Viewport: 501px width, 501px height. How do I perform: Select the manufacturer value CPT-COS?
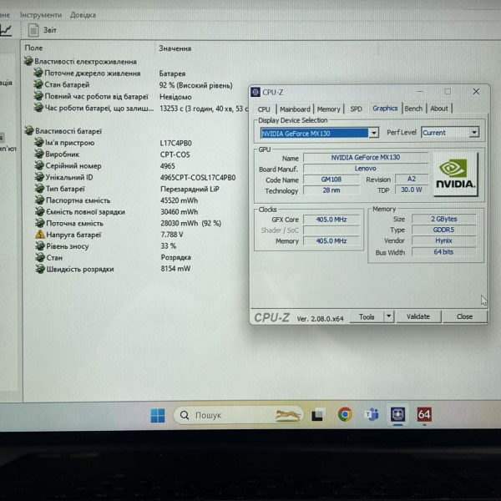[175, 154]
